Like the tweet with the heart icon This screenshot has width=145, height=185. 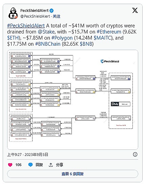coord(10,165)
